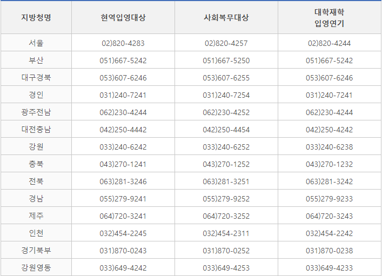Click phone number 043)270-1252
Image resolution: width=382 pixels, height=276 pixels.
tap(226, 164)
